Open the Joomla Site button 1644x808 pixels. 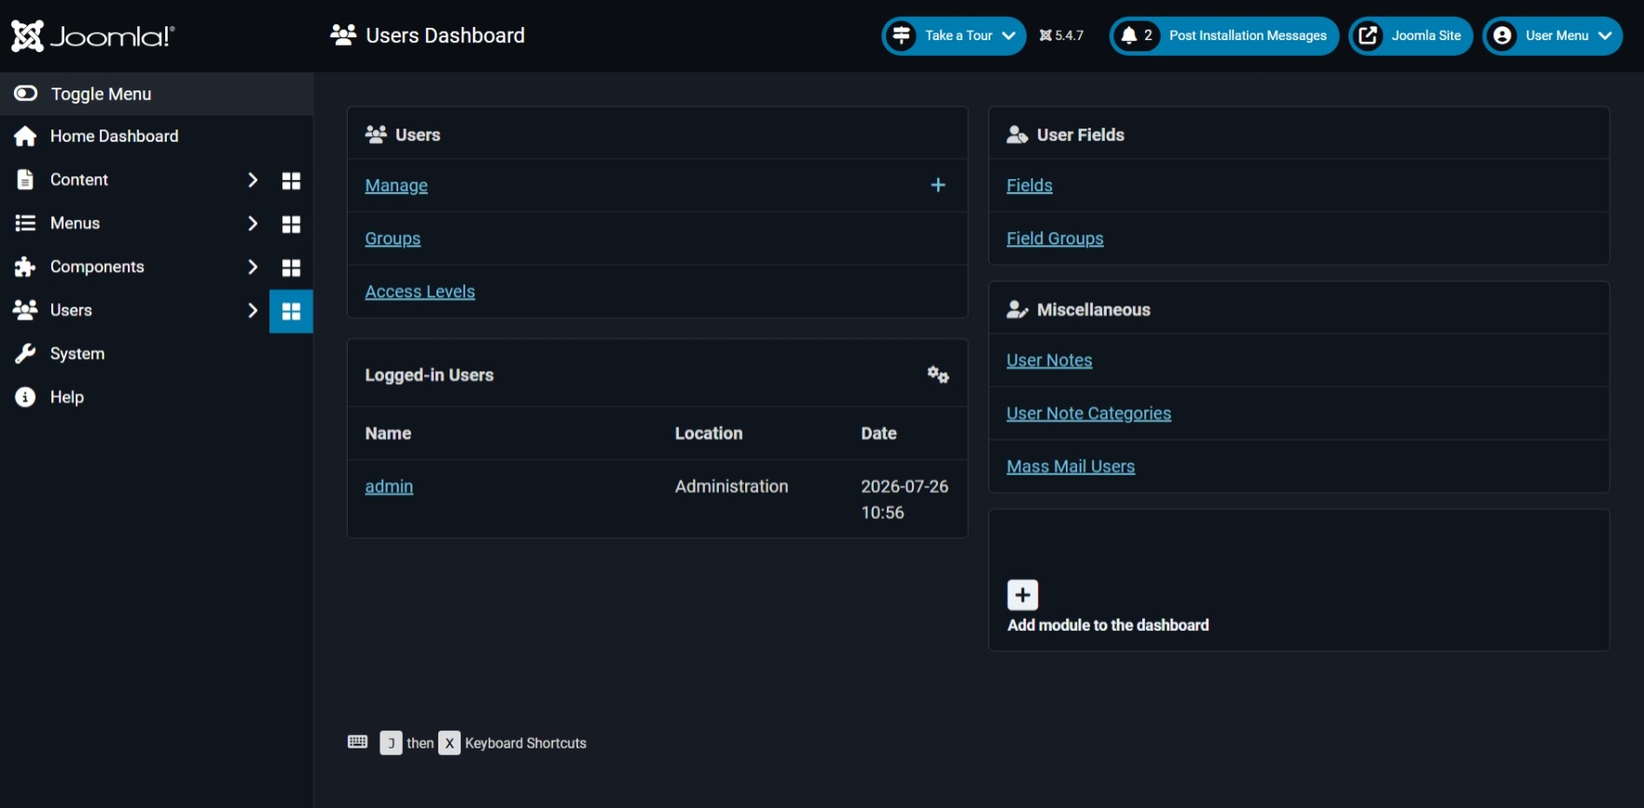[x=1411, y=36]
